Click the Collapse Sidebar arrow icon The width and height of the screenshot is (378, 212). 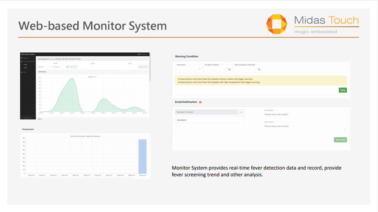22,118
